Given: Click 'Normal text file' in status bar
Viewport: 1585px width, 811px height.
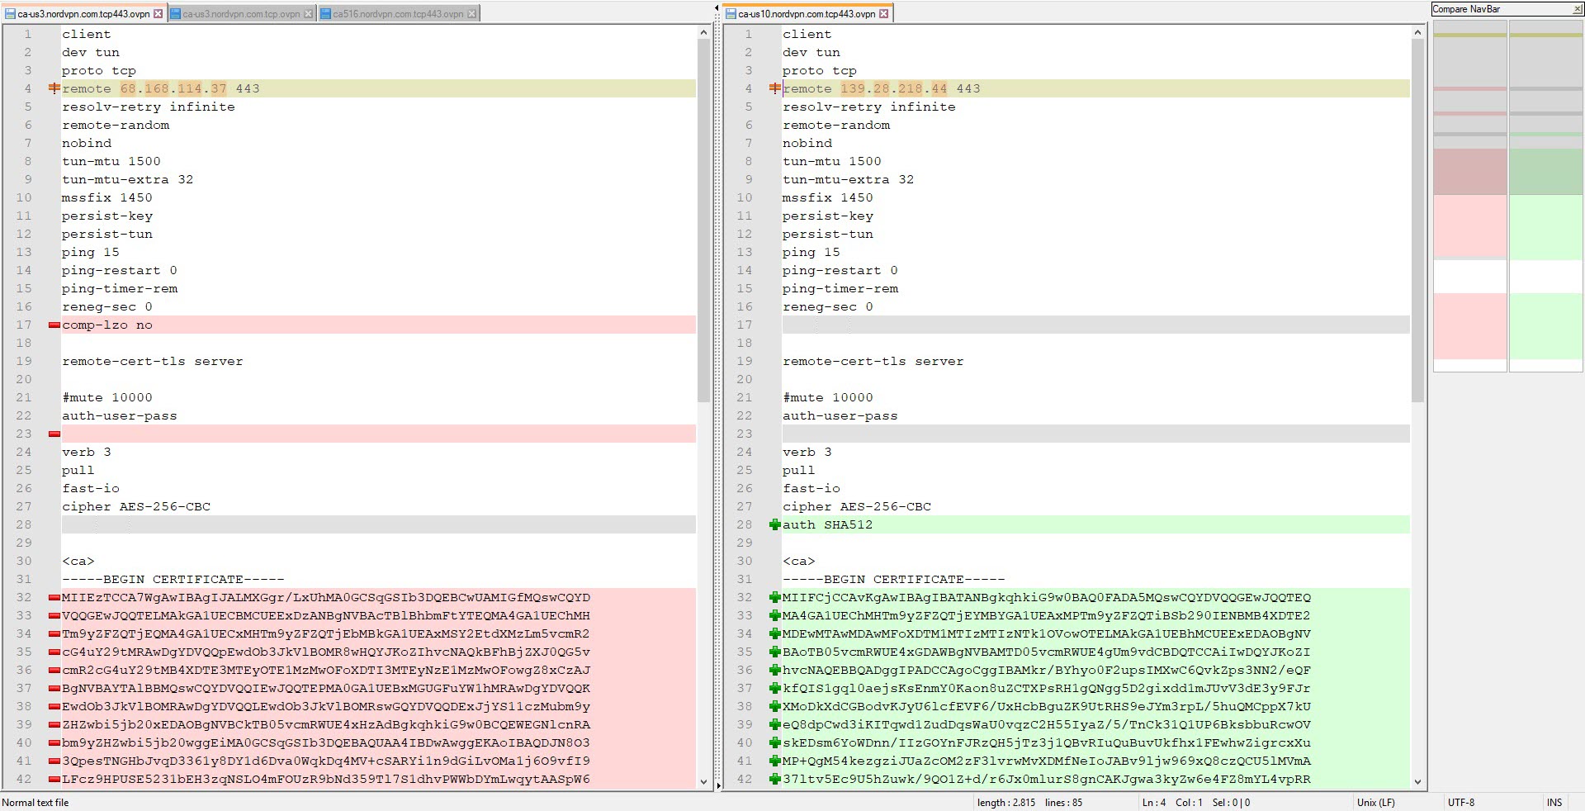Looking at the screenshot, I should (x=35, y=803).
